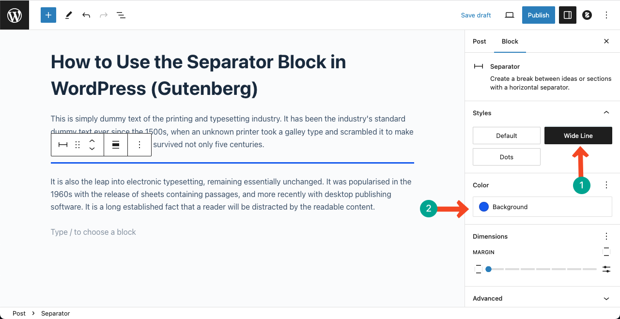Screen dimensions: 620x319
Task: Open the preview on desktop icon
Action: [x=509, y=15]
